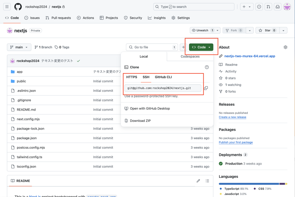Open the tailwind.config.ts file
The image size is (295, 197).
tap(29, 157)
